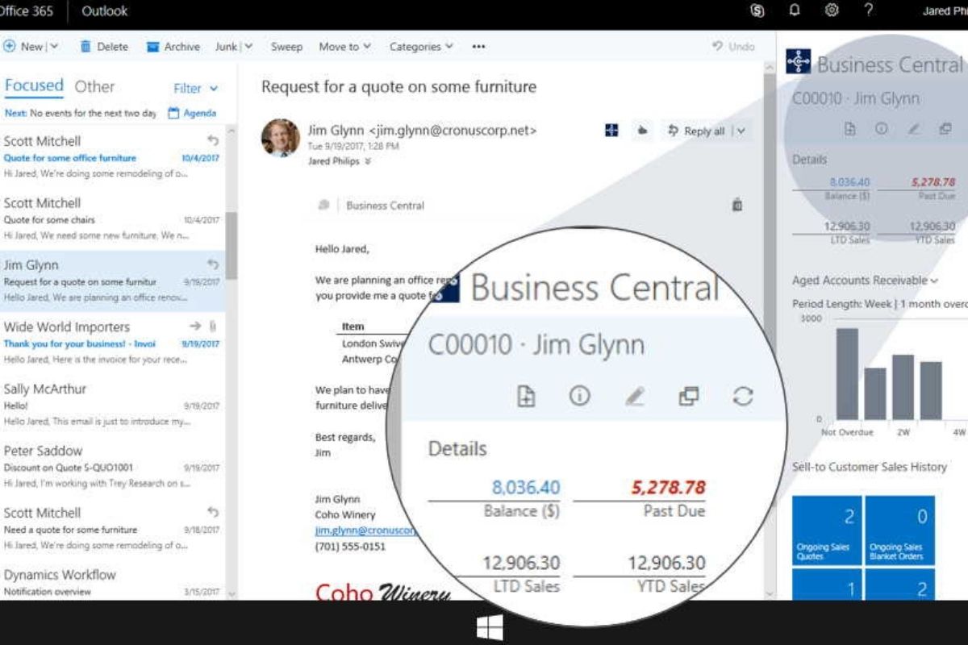
Task: Expand the Reply all options arrow
Action: coord(741,131)
